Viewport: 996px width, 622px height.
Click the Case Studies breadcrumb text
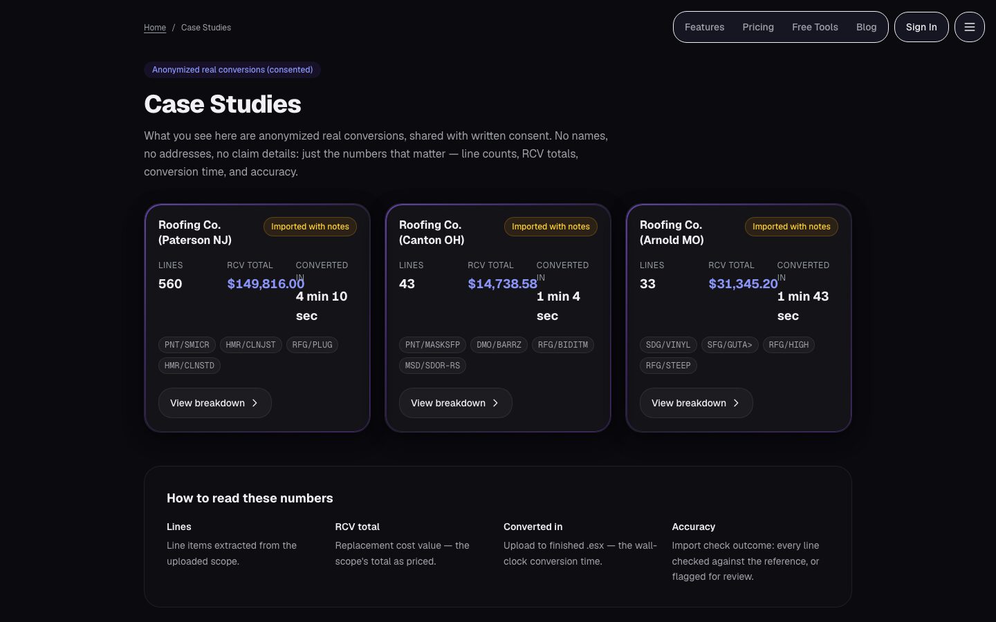coord(206,28)
